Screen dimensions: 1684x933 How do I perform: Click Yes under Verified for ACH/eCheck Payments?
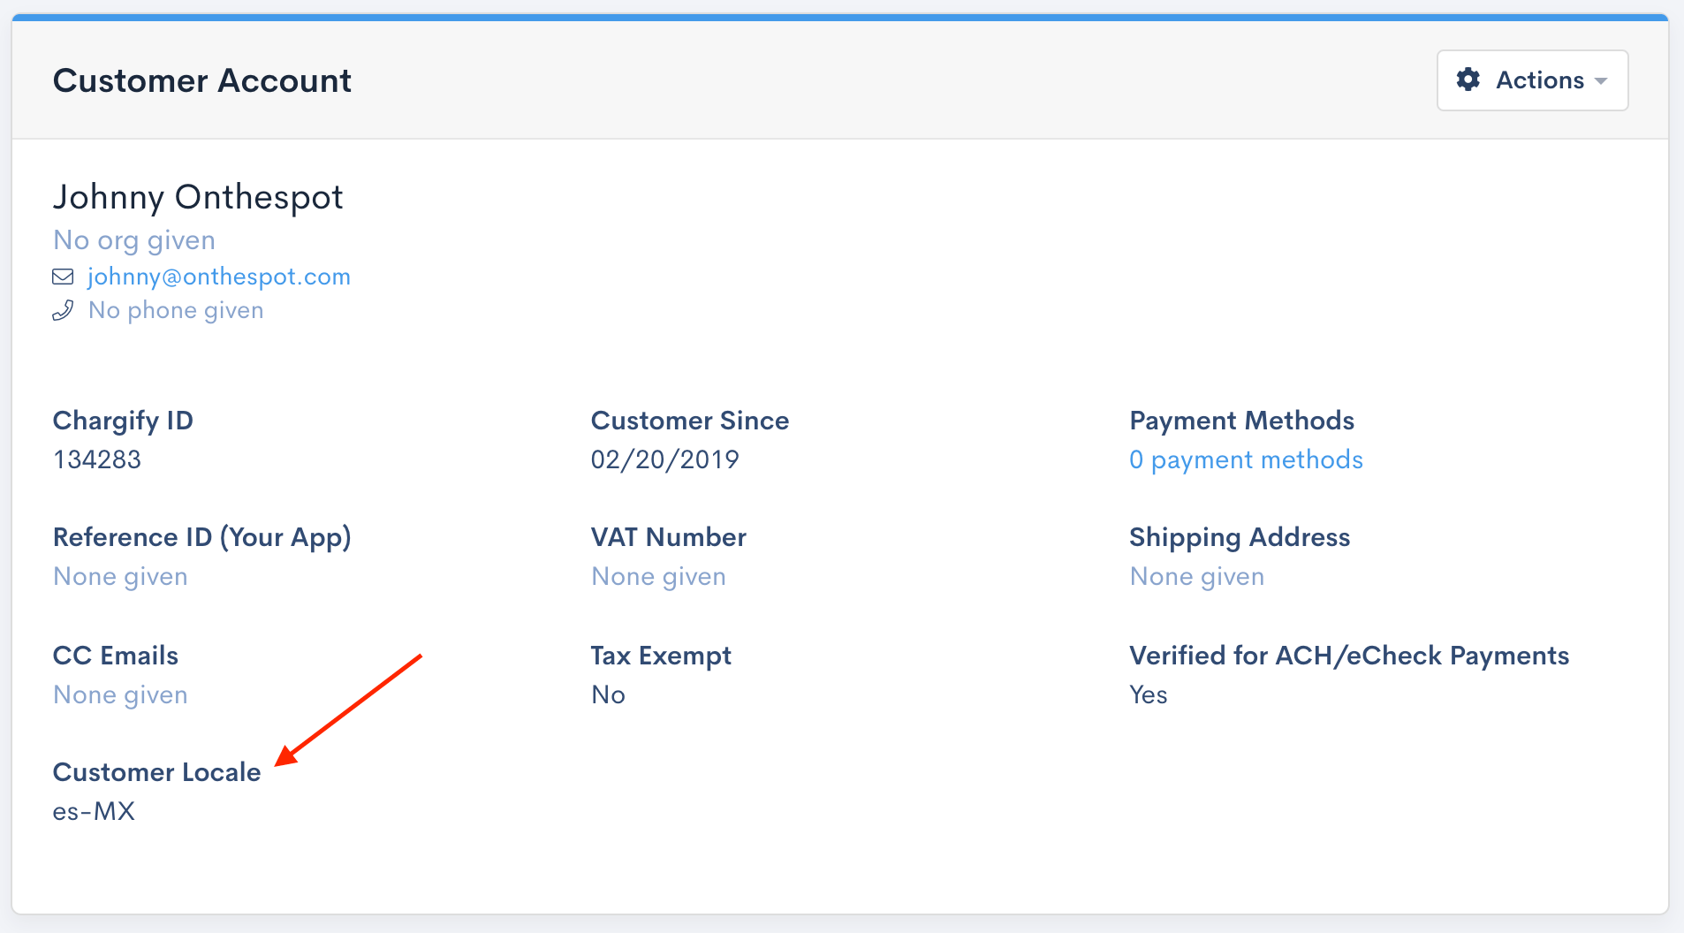1148,694
